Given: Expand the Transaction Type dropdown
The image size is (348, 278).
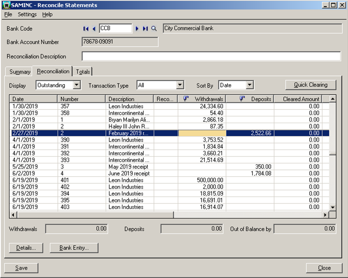Looking at the screenshot, I should [180, 85].
